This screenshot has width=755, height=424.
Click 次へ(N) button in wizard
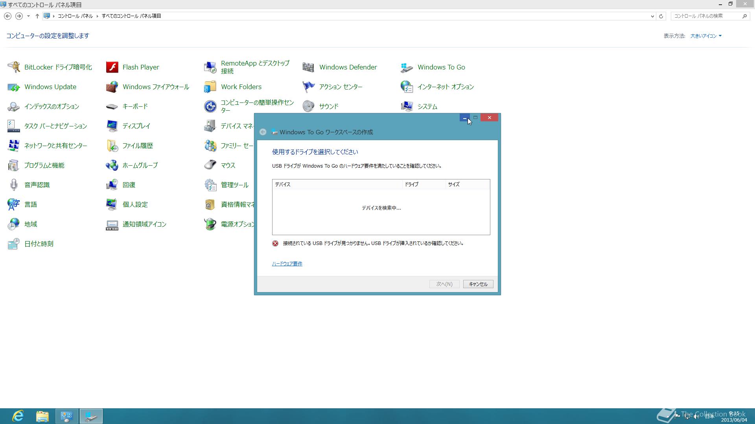point(444,284)
